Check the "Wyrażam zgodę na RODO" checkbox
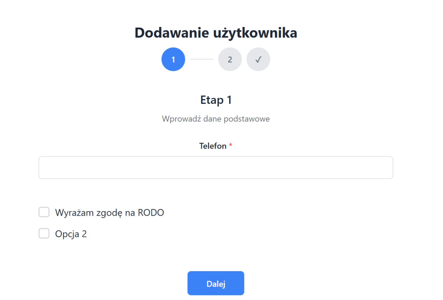The width and height of the screenshot is (443, 300). point(44,212)
